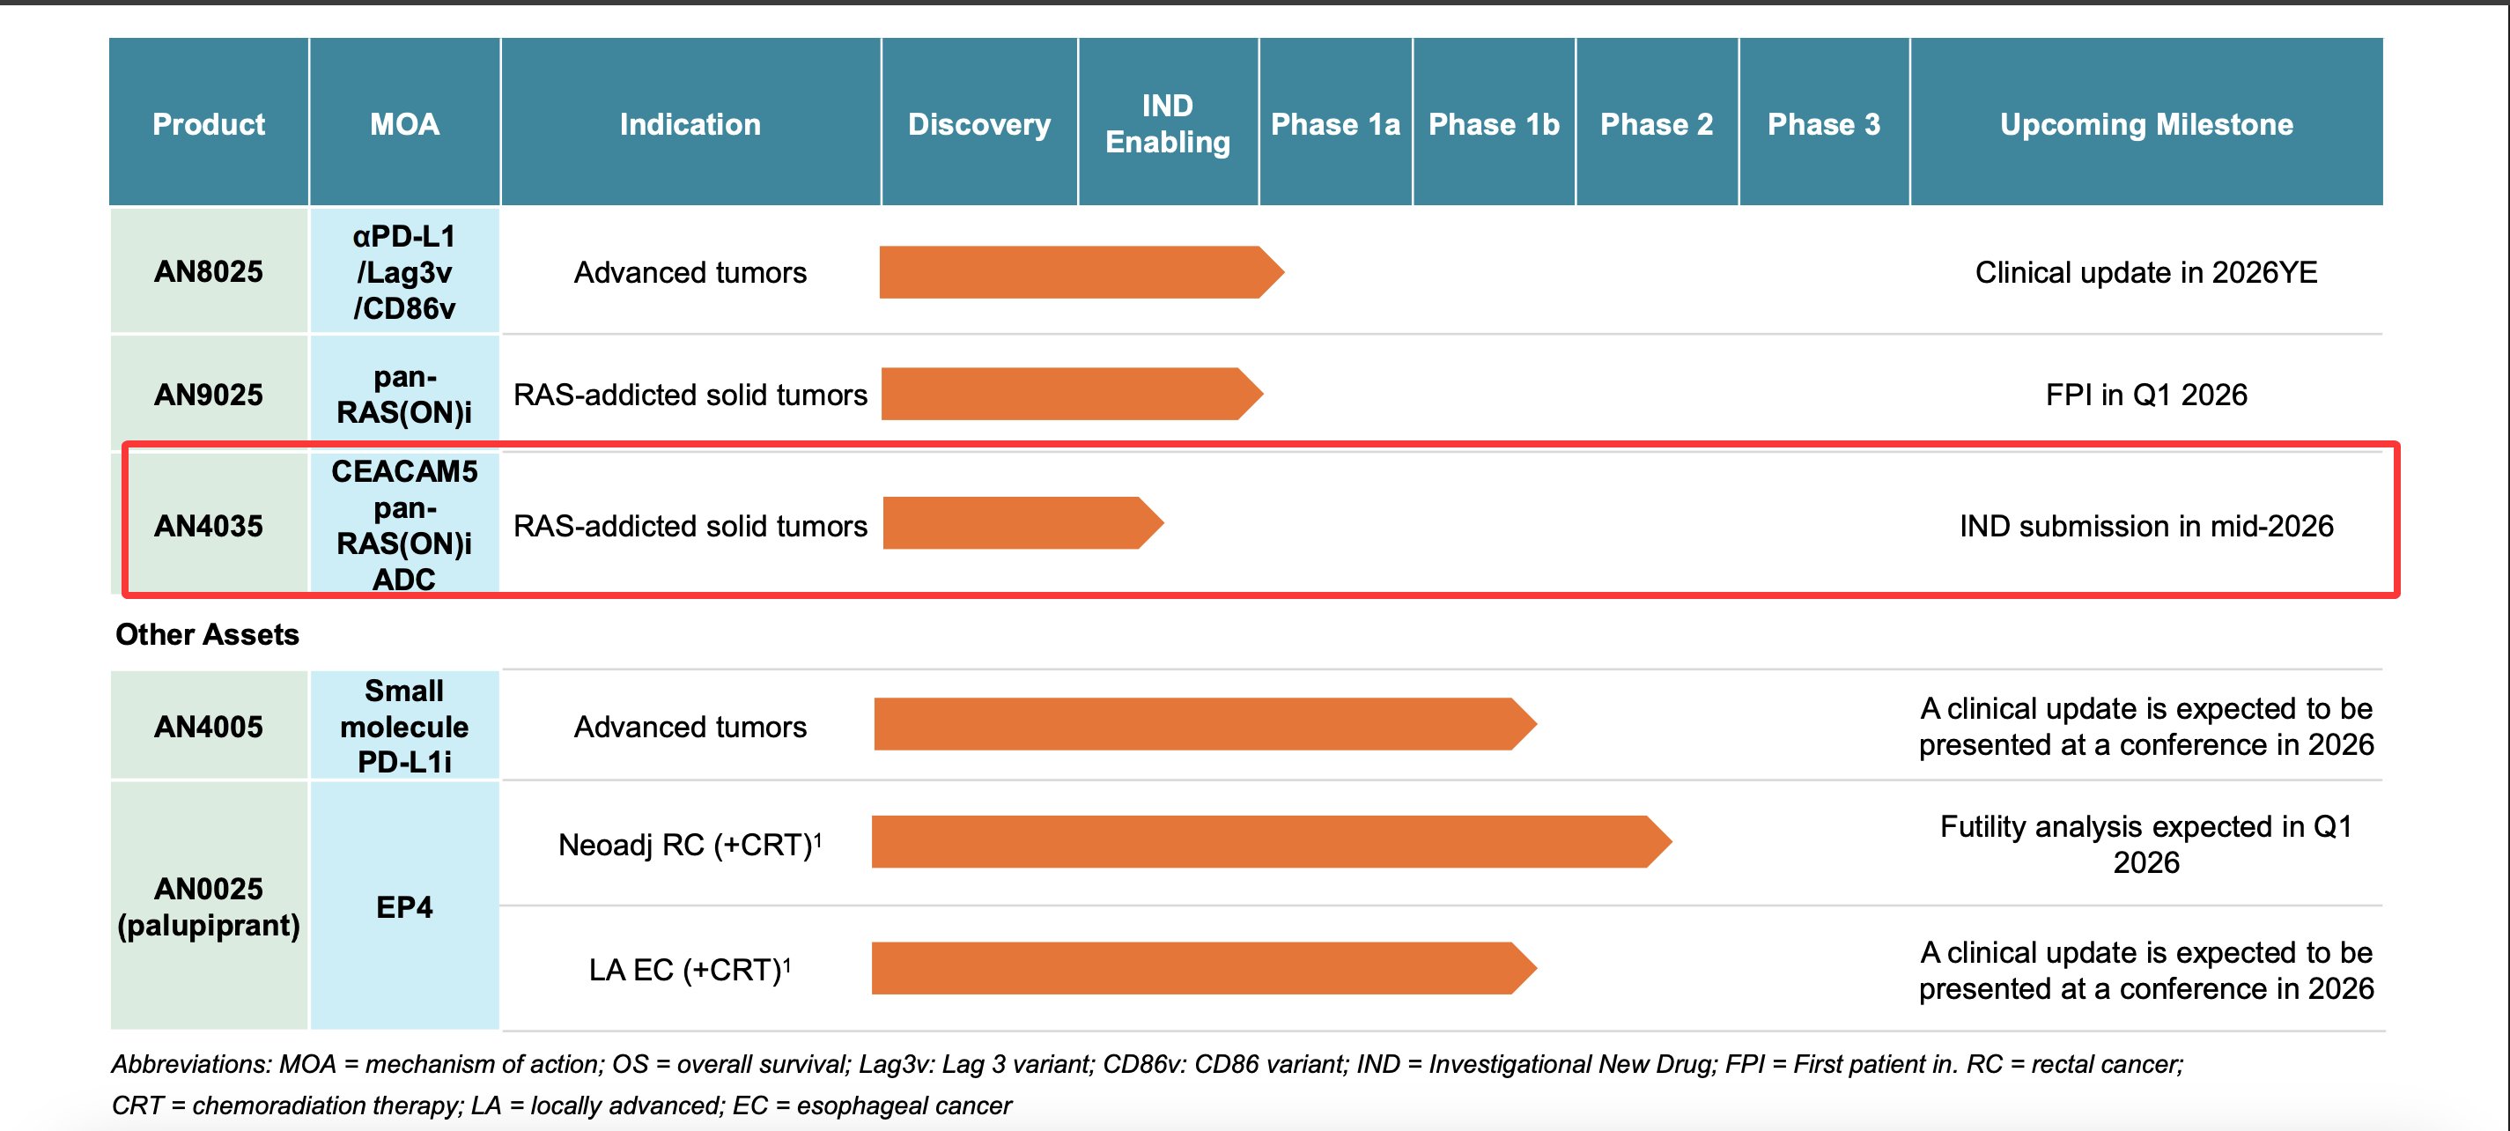Screen dimensions: 2510x1131
Task: Select the Discovery column header
Action: [x=978, y=123]
